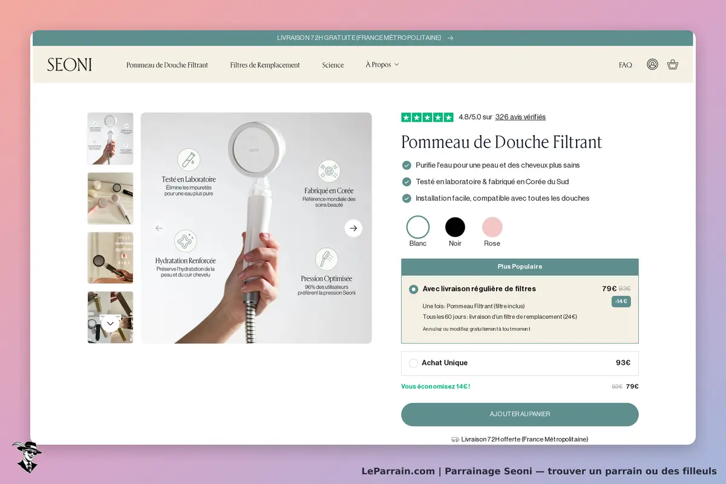The height and width of the screenshot is (484, 726).
Task: Open the user account icon
Action: 652,64
